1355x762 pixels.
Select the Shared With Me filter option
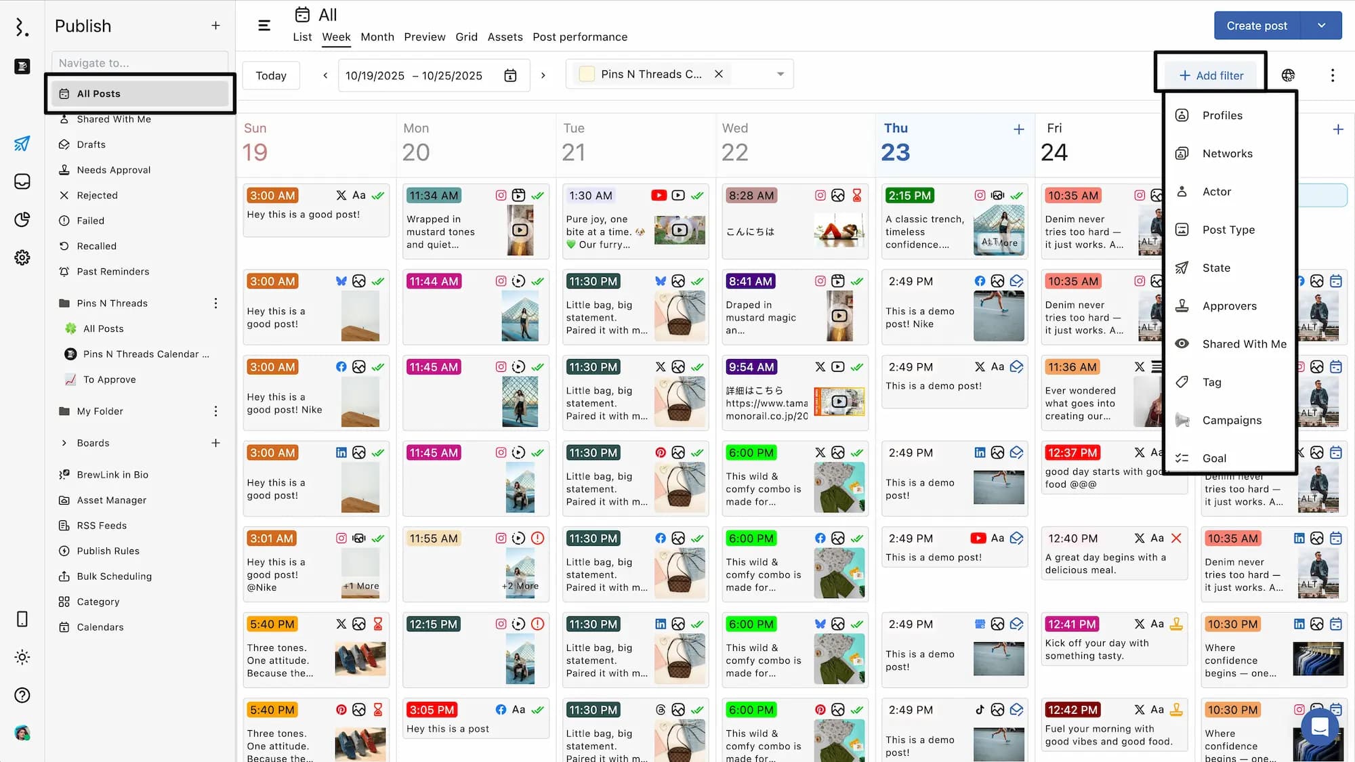1243,344
